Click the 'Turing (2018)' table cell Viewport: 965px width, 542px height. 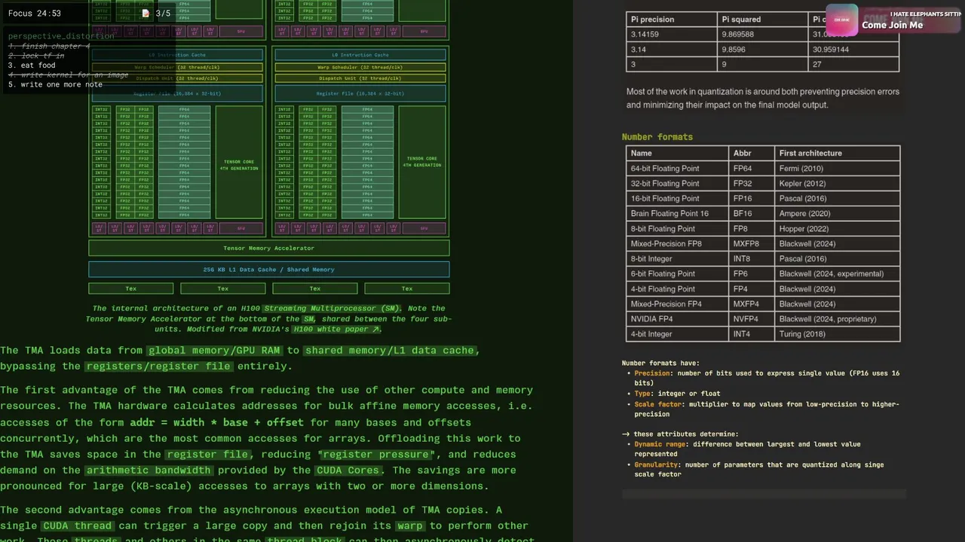tap(838, 333)
